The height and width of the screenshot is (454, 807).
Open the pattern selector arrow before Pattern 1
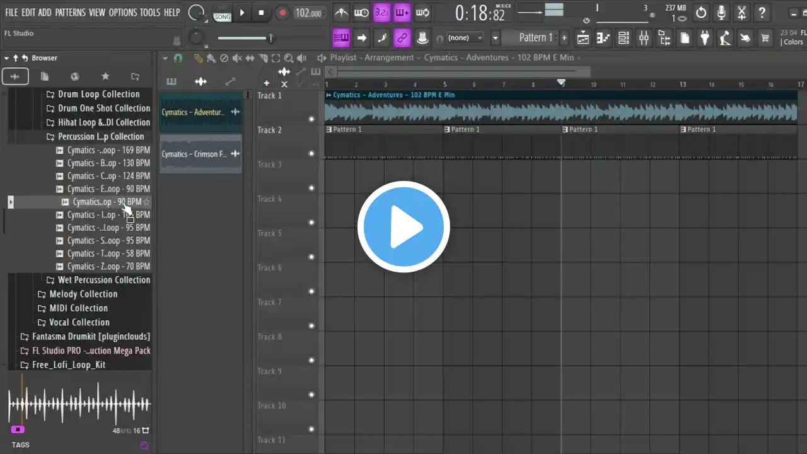495,38
